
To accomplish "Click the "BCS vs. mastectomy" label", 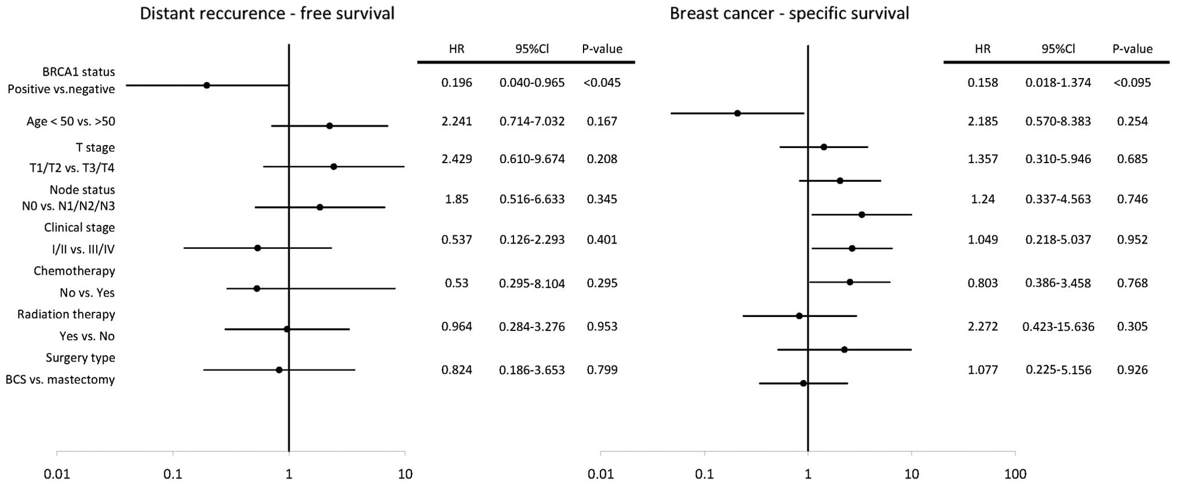I will tap(60, 380).
